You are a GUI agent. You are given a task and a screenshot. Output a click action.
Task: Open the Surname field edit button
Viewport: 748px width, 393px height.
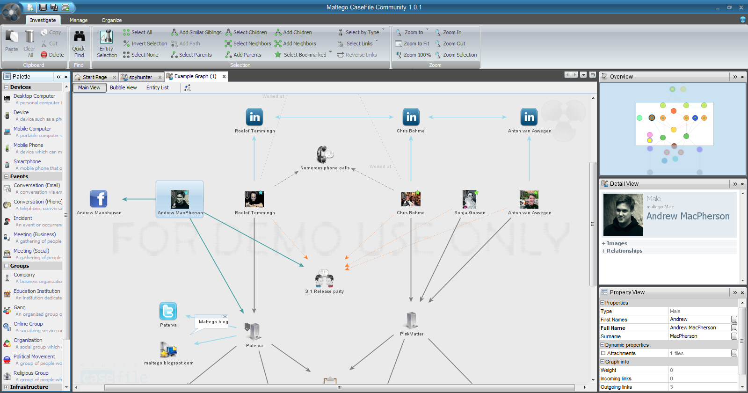(x=734, y=336)
